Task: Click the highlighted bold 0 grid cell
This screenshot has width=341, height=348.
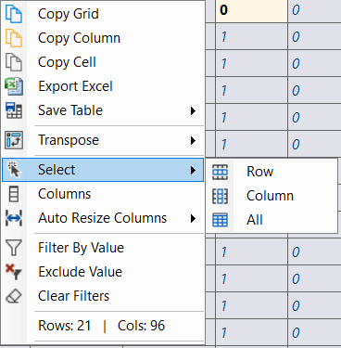Action: 251,10
